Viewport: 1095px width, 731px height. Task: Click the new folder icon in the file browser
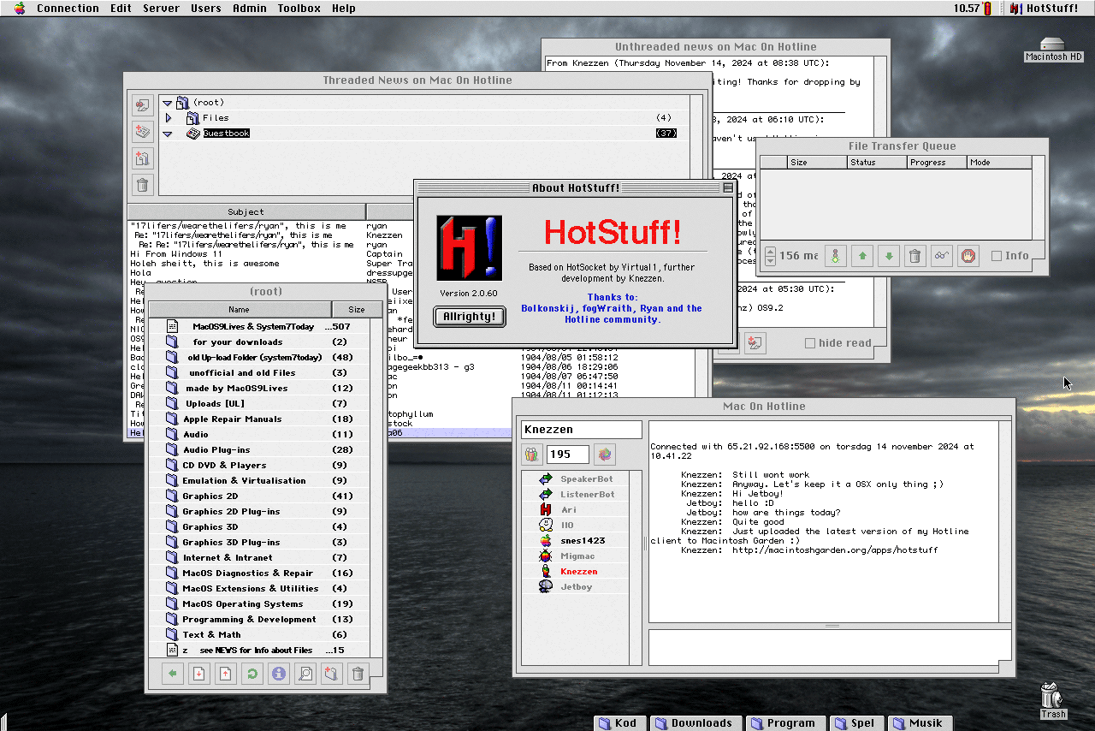click(331, 675)
